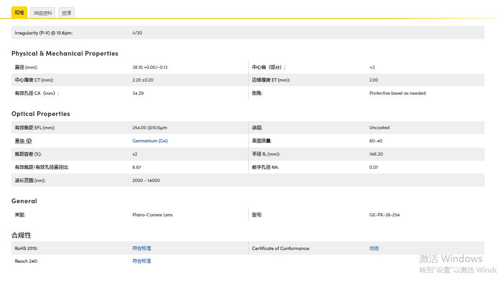
Task: Open 浏览 link for Certificate of Conformance
Action: [374, 248]
